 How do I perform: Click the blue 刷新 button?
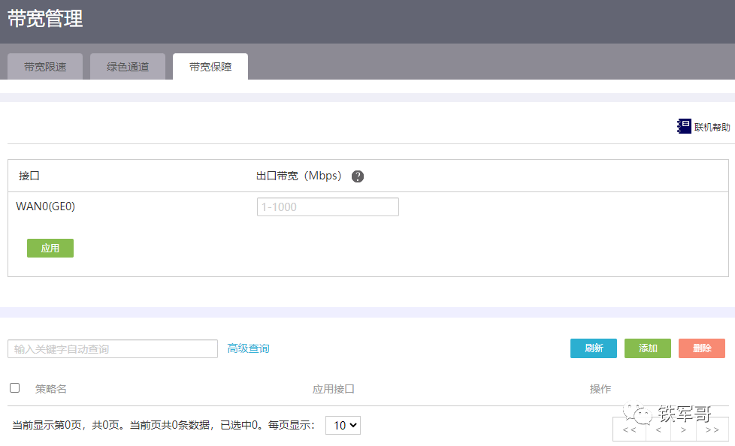tap(594, 348)
